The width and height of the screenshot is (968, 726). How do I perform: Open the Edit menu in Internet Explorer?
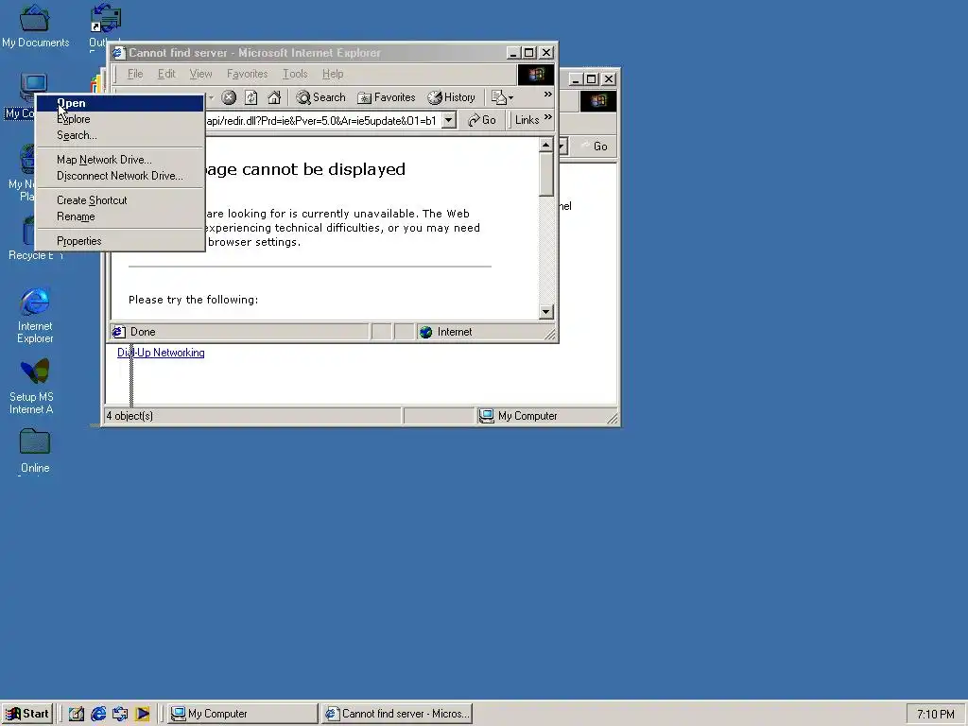point(166,74)
